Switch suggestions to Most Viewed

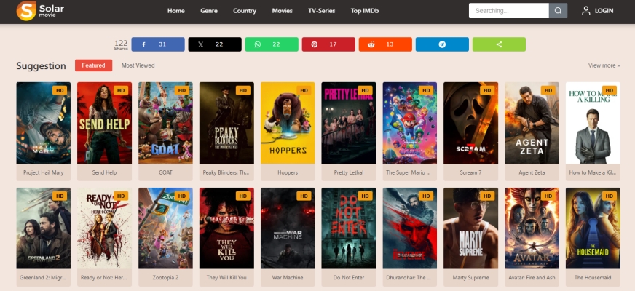[138, 65]
